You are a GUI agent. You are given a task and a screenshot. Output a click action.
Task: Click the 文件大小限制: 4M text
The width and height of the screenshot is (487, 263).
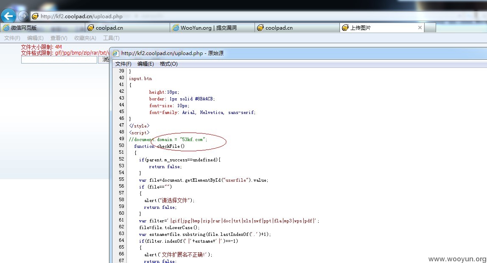pos(41,47)
